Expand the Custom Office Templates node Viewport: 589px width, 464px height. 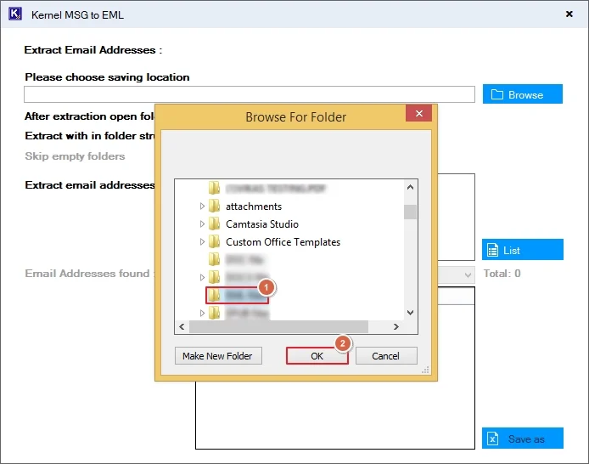(202, 242)
